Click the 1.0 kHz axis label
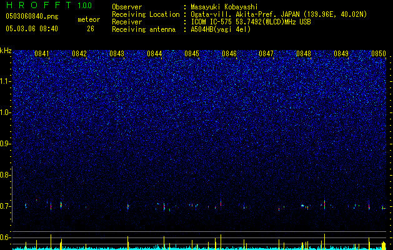The width and height of the screenshot is (393, 250). [6, 112]
